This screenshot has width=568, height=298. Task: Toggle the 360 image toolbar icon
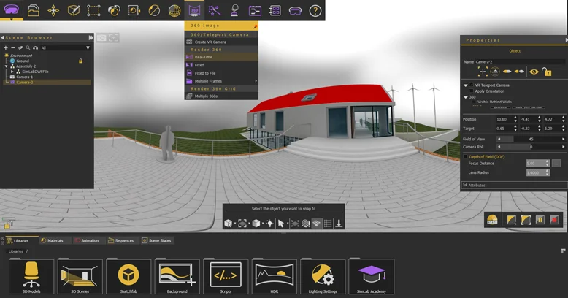(194, 10)
